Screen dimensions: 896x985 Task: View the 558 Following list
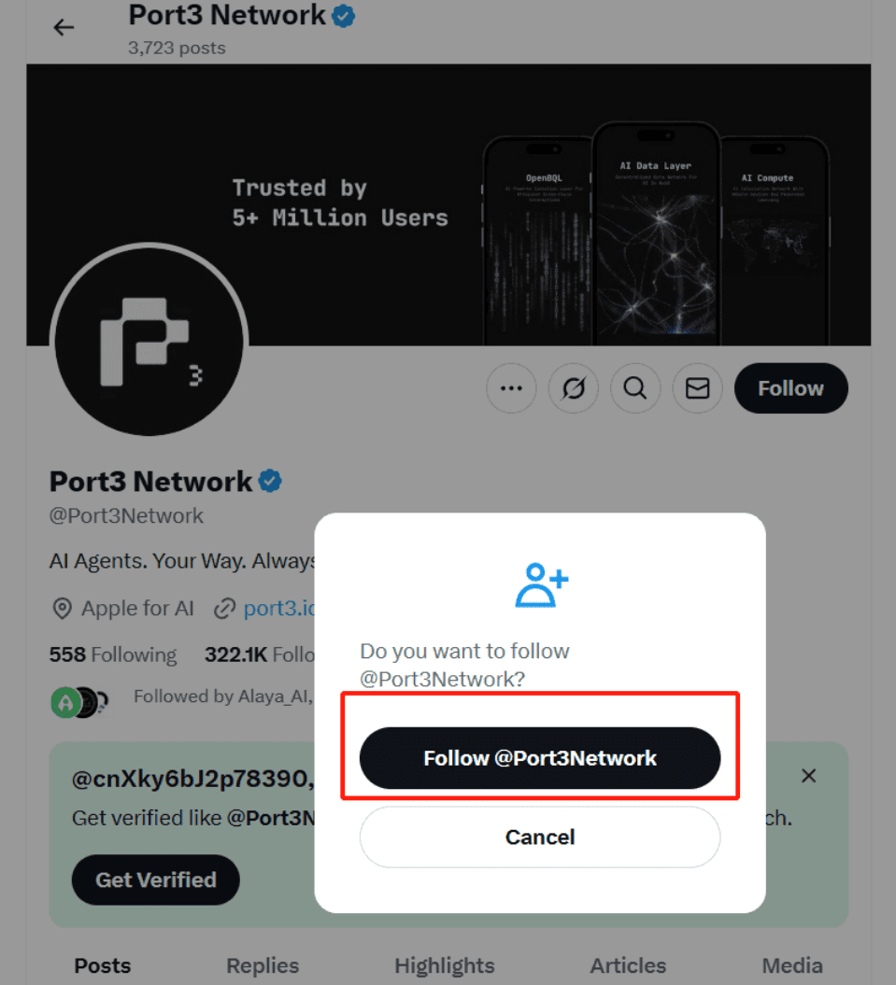(113, 654)
